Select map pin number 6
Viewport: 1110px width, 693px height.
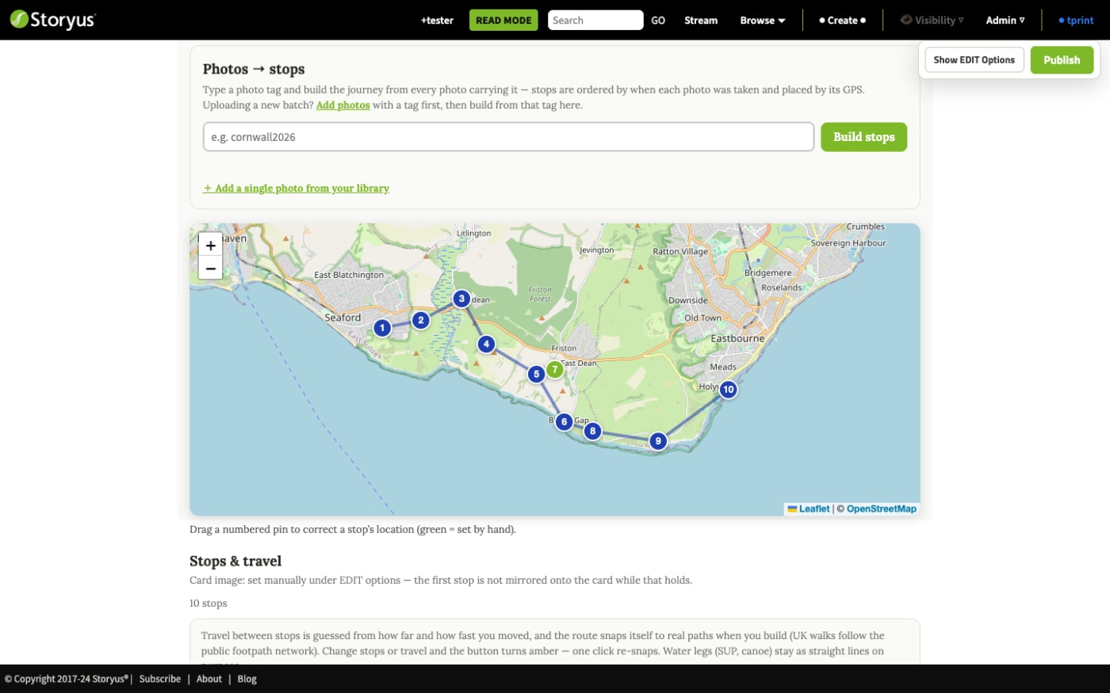(x=564, y=421)
